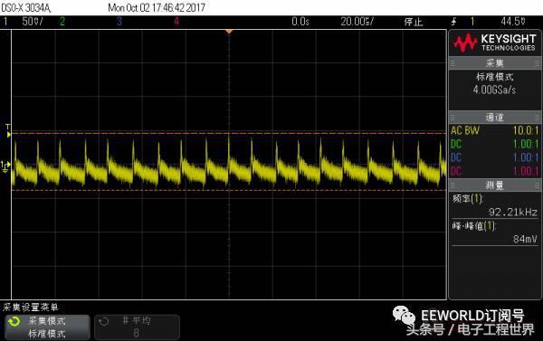Click the rotary icon on 采集模式 softkey

click(x=14, y=322)
